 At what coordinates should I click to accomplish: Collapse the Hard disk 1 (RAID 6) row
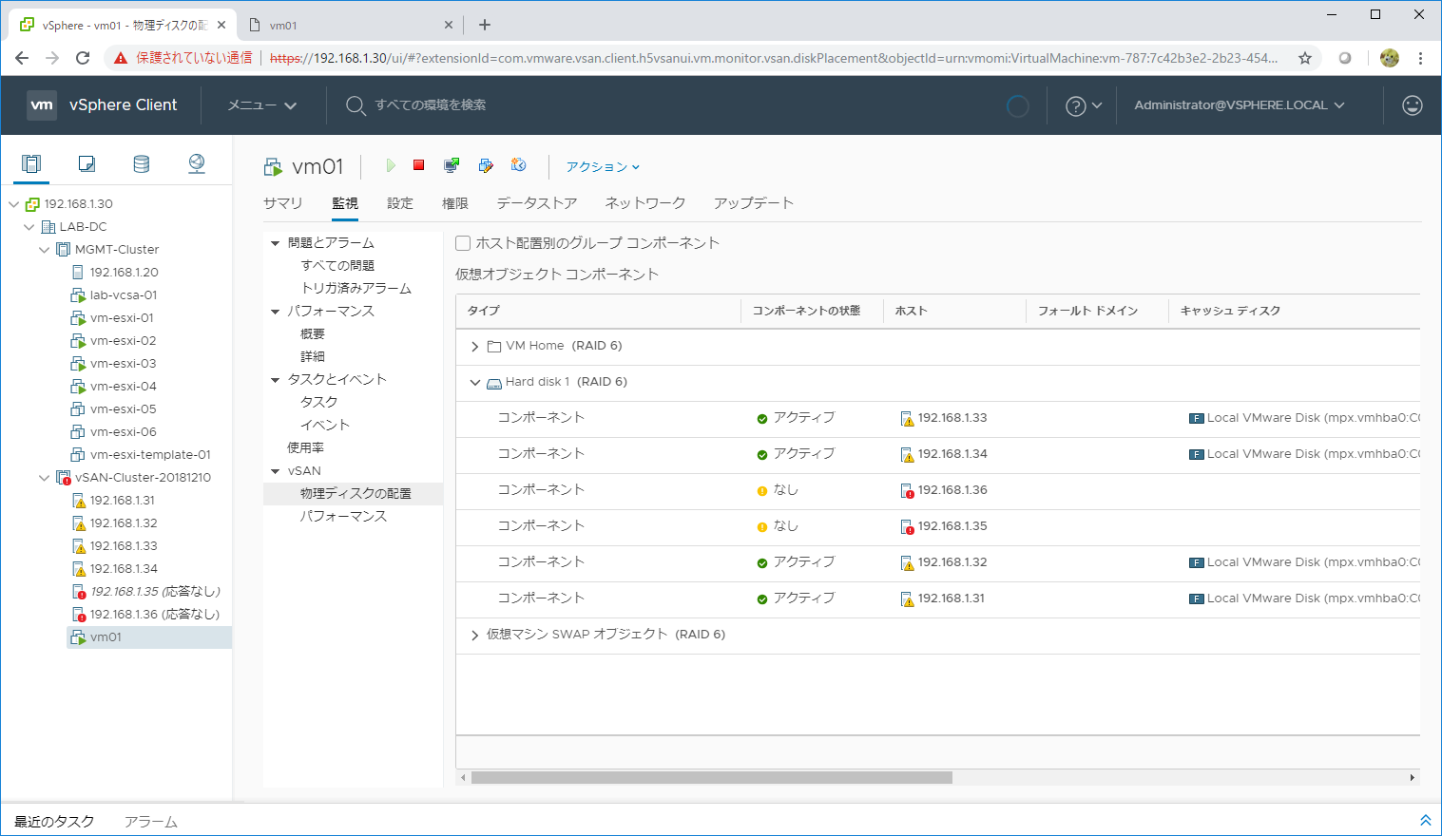coord(475,383)
